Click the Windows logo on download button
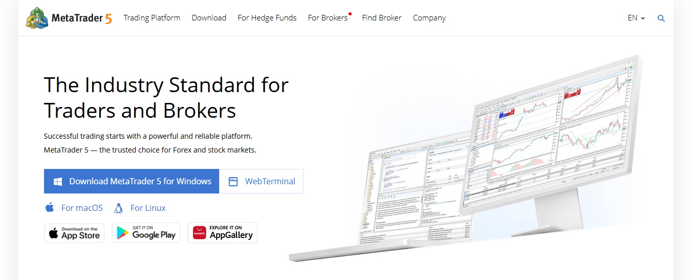 pos(58,181)
